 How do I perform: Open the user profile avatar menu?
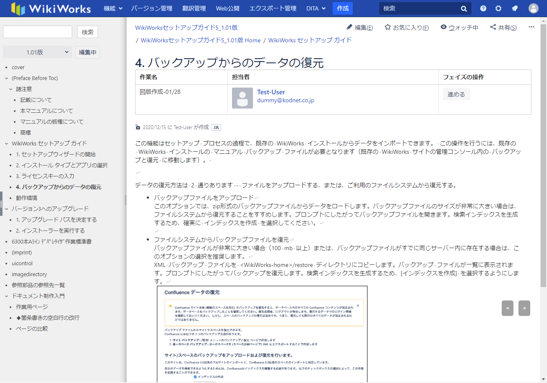click(533, 8)
